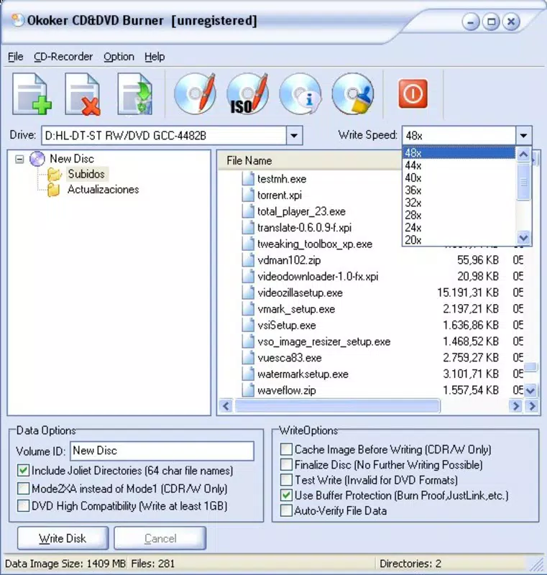Click speed list scroll down arrow
The image size is (547, 575).
tap(523, 238)
